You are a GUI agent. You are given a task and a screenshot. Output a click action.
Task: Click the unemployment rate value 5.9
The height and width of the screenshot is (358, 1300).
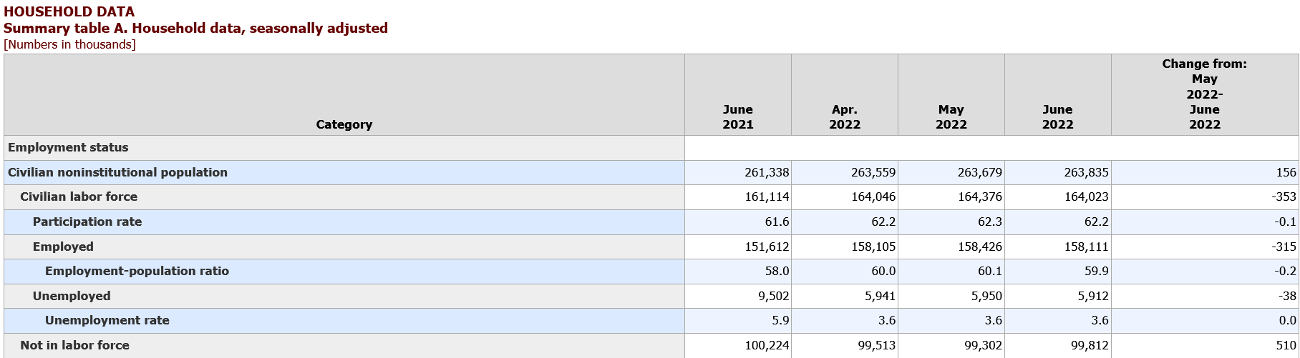coord(780,320)
